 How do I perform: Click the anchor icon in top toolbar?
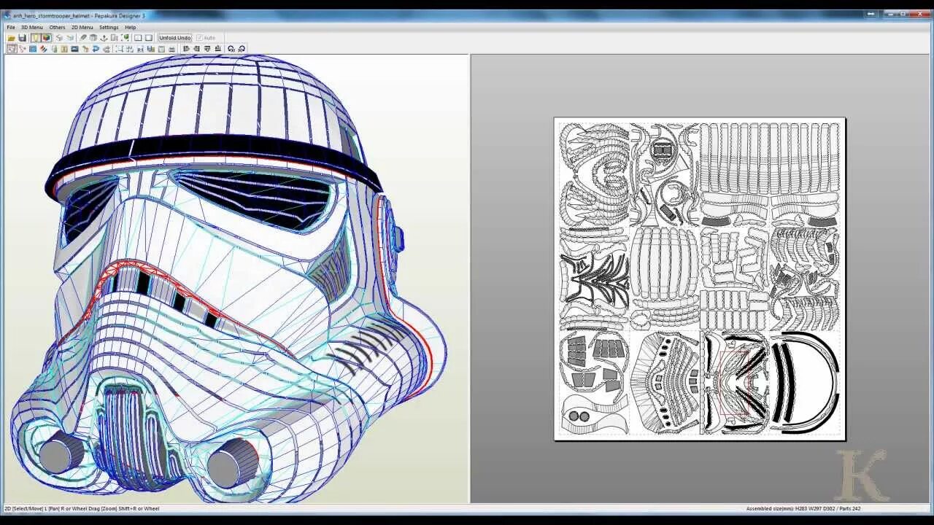point(104,38)
